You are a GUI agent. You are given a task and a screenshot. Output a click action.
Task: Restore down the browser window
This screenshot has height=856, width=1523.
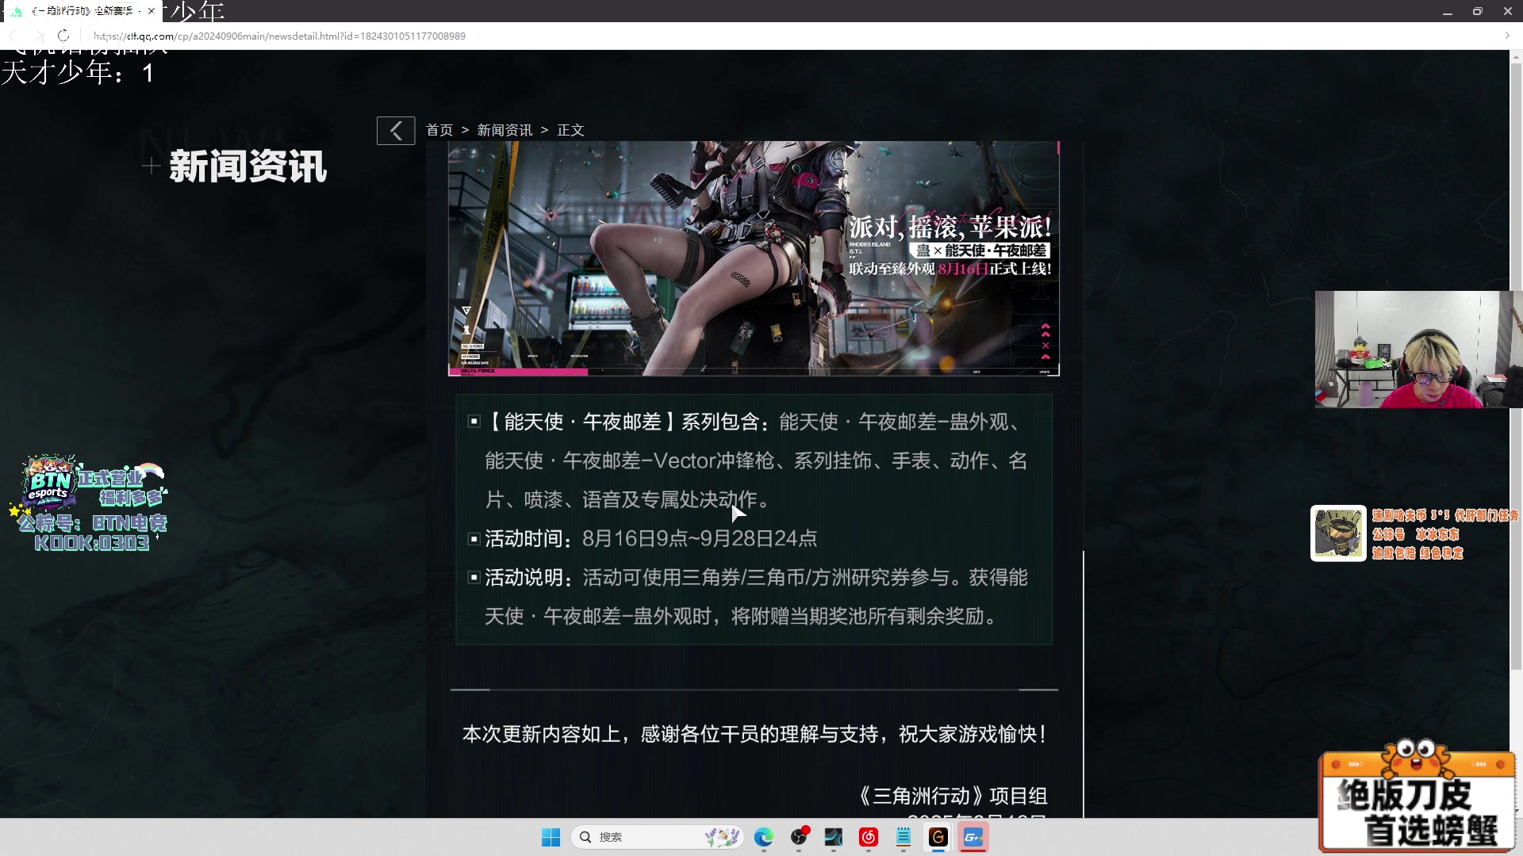click(x=1477, y=11)
